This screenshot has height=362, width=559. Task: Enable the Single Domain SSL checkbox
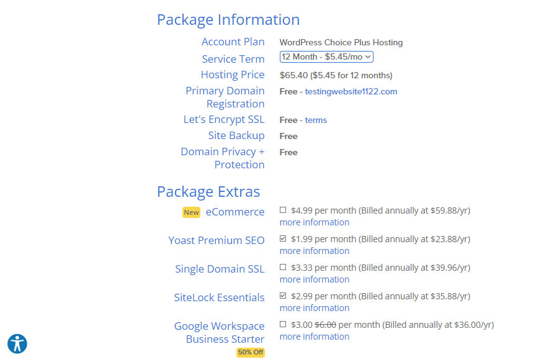point(283,267)
